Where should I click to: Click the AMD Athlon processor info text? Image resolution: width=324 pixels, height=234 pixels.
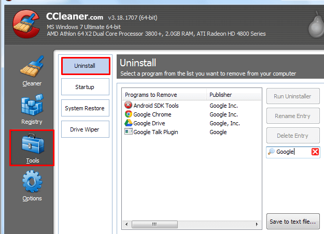click(x=156, y=34)
